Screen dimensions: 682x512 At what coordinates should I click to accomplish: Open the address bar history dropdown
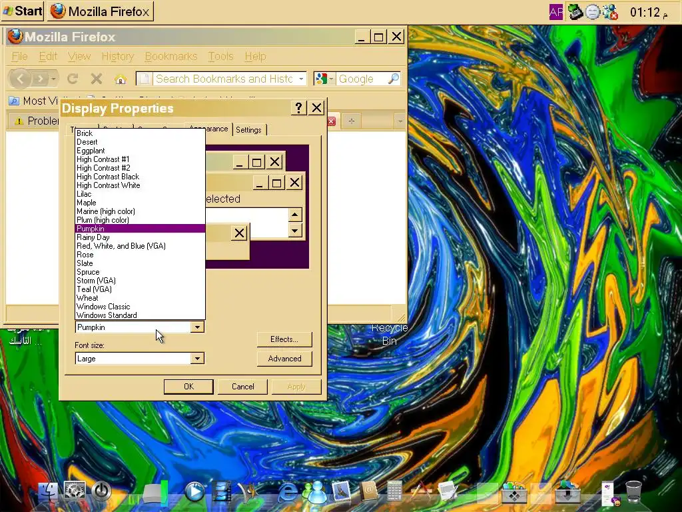coord(301,79)
